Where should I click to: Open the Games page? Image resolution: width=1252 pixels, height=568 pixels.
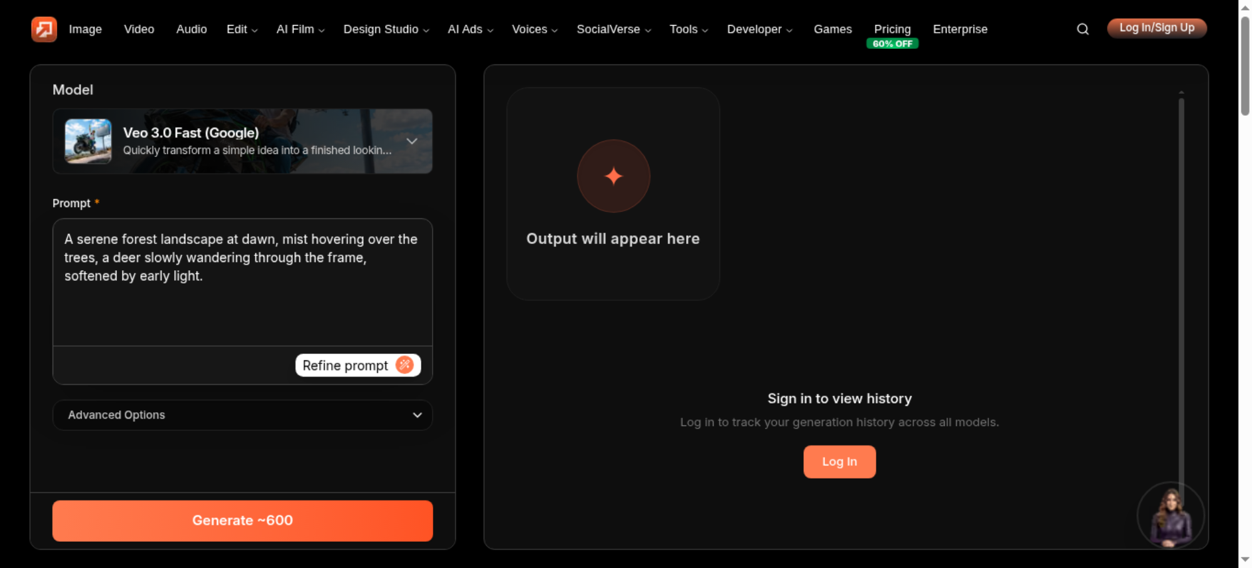point(833,29)
